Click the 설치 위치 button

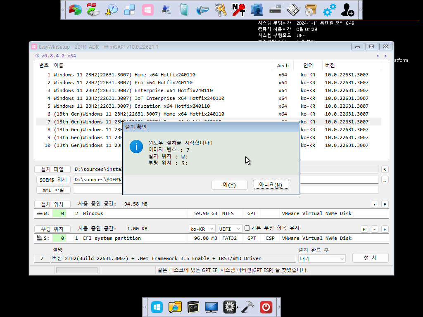[x=52, y=204]
